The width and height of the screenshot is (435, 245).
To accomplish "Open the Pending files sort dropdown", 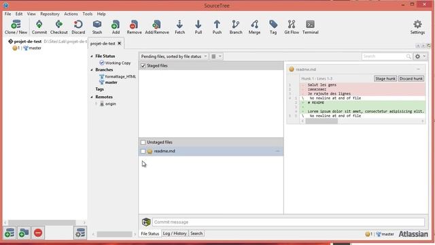I will click(174, 56).
